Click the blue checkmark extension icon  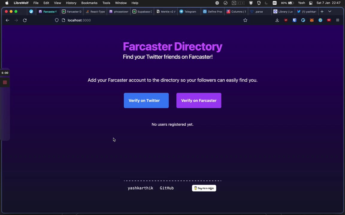pos(303,20)
